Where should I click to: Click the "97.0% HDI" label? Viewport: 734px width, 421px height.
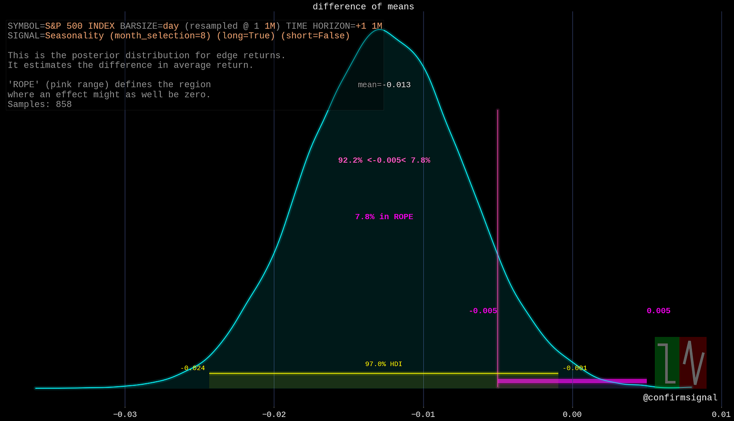(x=384, y=364)
